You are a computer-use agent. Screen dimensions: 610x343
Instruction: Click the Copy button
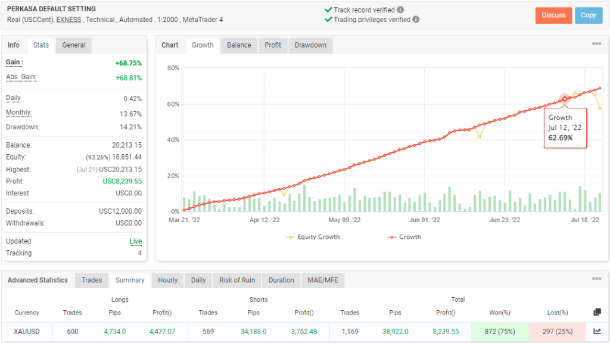pos(589,15)
